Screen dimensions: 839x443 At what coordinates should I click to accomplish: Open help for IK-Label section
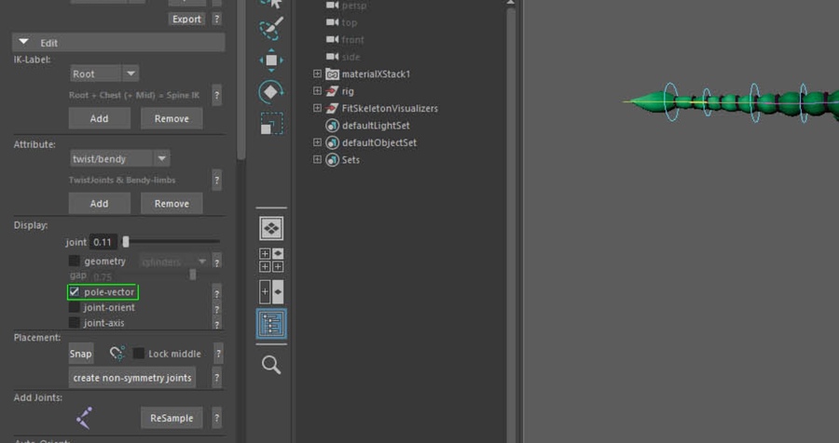point(216,96)
